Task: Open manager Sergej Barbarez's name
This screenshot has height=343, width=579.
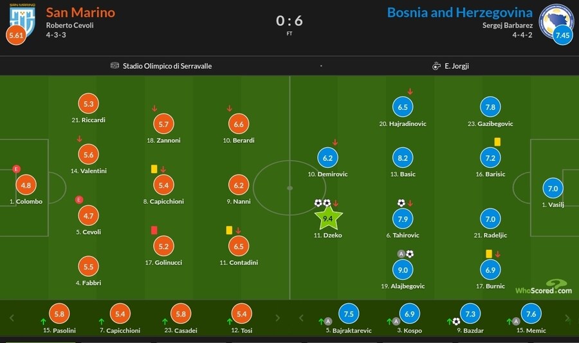Action: point(508,26)
